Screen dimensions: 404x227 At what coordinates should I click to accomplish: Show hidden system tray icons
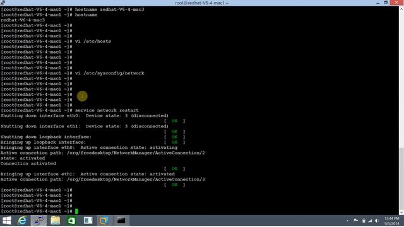(x=347, y=221)
